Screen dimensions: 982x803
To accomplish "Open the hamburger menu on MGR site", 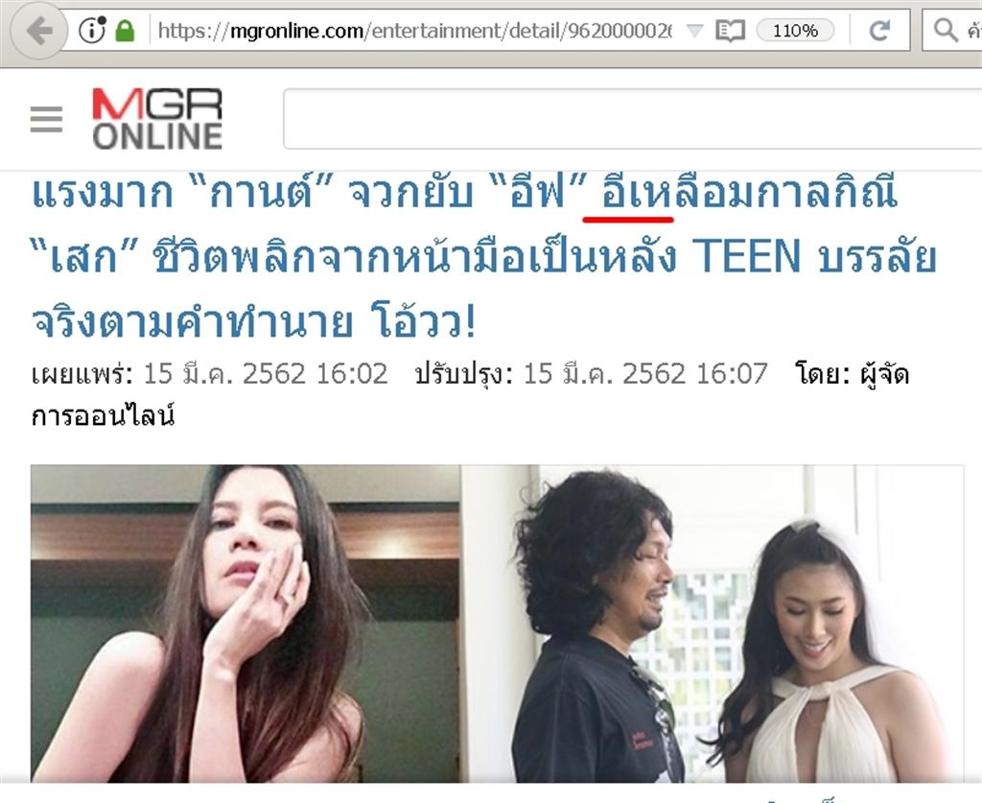I will coord(46,119).
